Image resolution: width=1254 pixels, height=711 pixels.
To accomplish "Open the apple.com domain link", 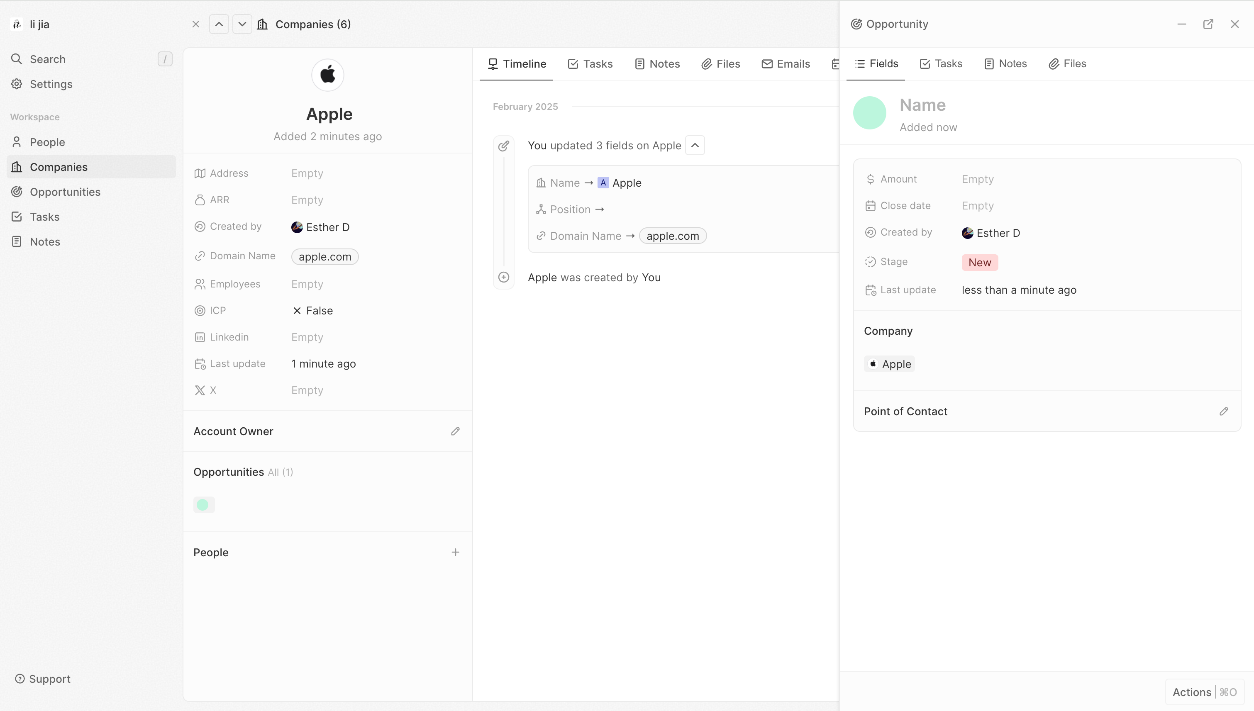I will click(325, 257).
